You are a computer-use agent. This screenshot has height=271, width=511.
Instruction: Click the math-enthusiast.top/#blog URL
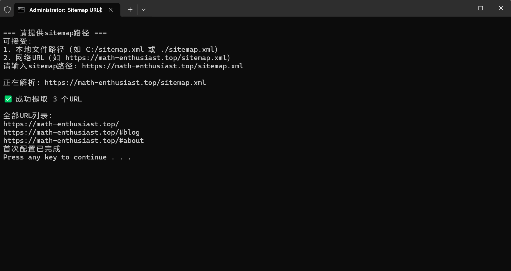72,132
